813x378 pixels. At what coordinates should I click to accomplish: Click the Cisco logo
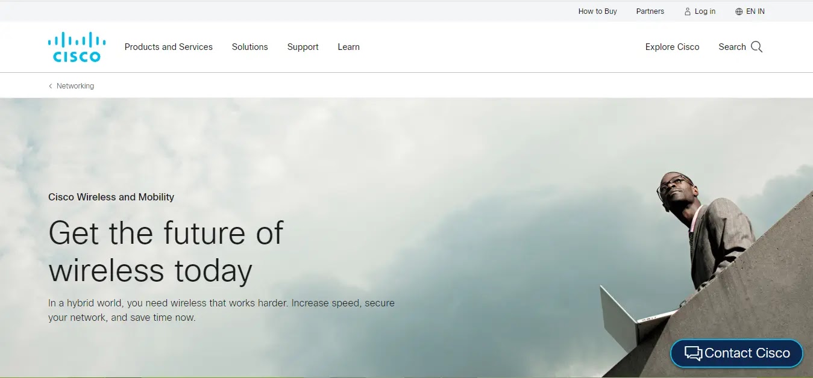pyautogui.click(x=77, y=47)
